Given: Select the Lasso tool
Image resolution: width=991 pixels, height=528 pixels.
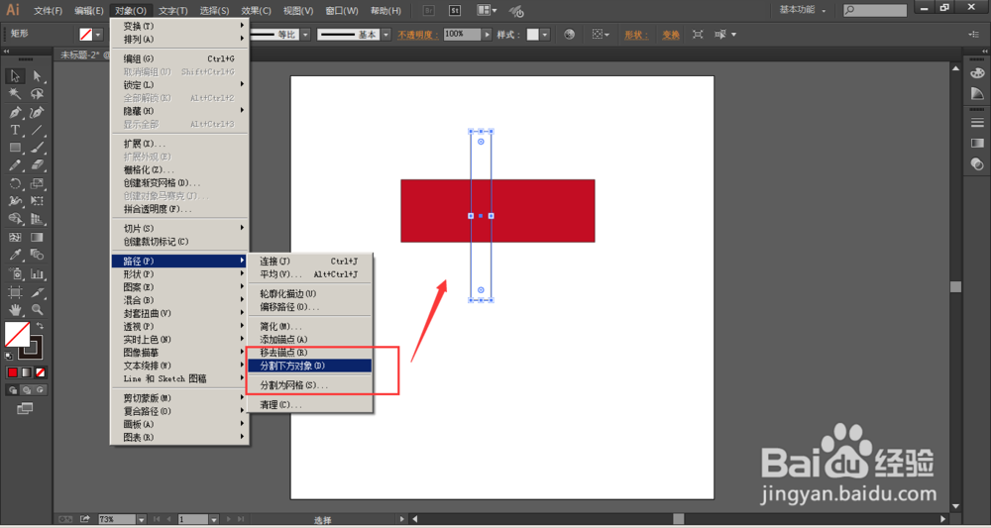Looking at the screenshot, I should [x=38, y=94].
